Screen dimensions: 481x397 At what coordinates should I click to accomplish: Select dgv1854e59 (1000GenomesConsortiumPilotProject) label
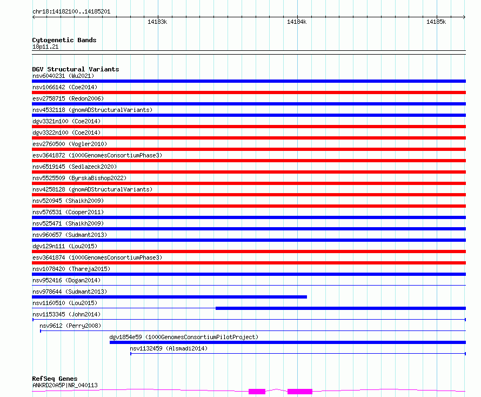[x=184, y=337]
